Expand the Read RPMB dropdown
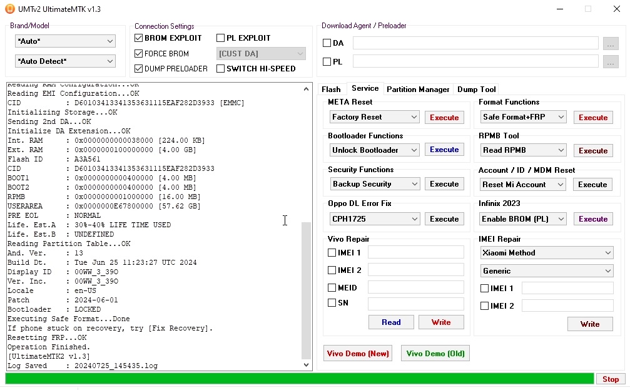 click(523, 150)
